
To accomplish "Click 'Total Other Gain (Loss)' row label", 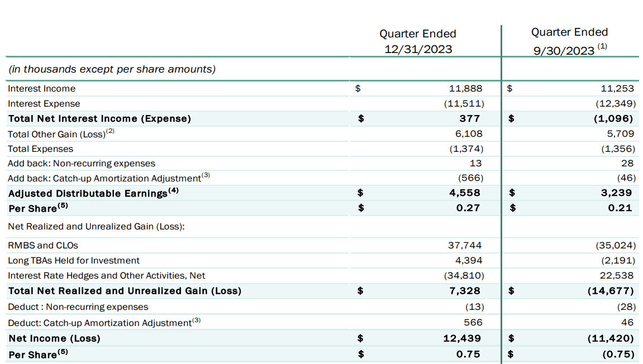I will point(61,133).
